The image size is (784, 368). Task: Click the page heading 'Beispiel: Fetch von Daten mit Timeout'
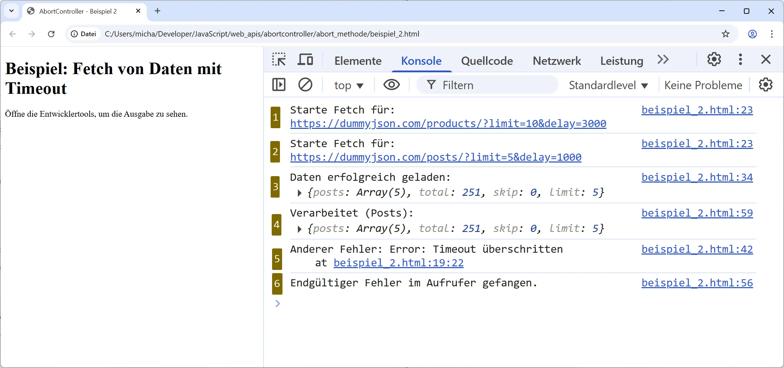(x=113, y=78)
